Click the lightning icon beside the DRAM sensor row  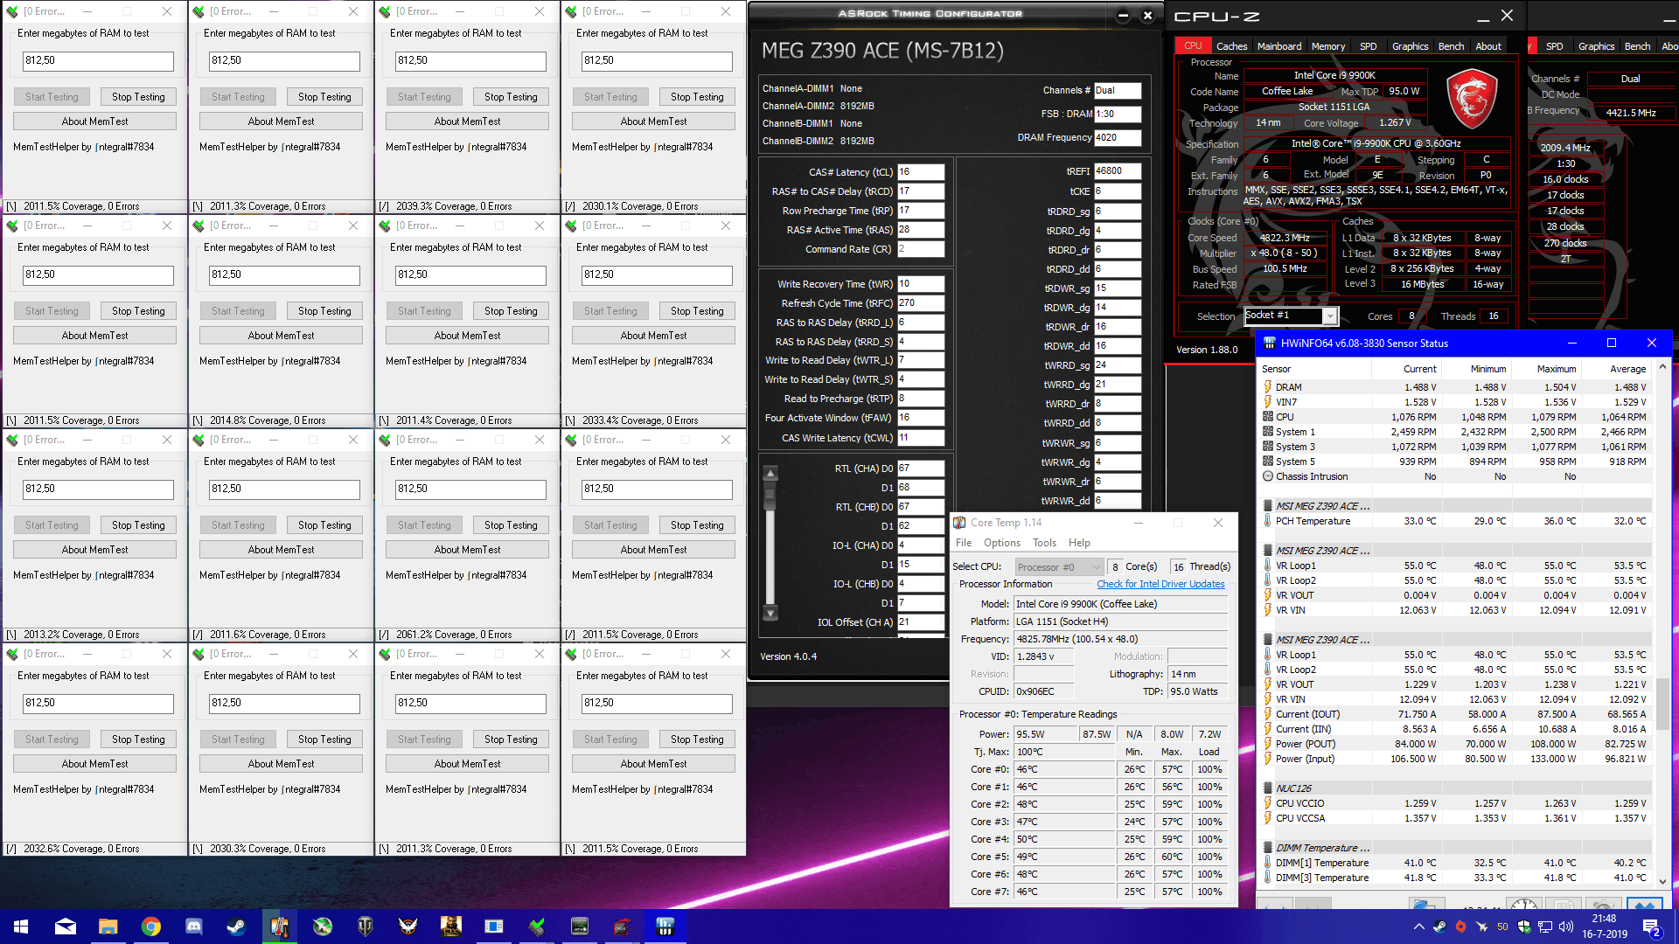(1267, 387)
